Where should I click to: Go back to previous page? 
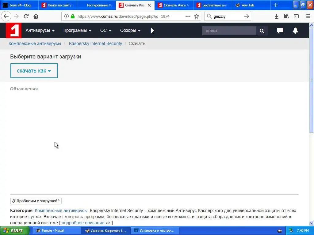[6, 16]
